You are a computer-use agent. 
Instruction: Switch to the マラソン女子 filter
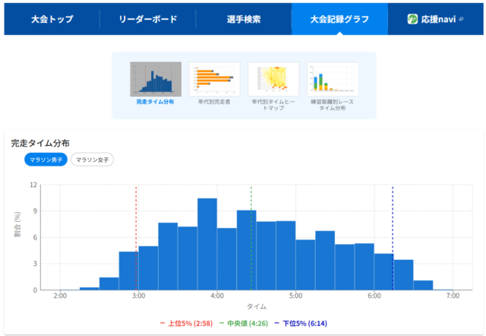[93, 160]
